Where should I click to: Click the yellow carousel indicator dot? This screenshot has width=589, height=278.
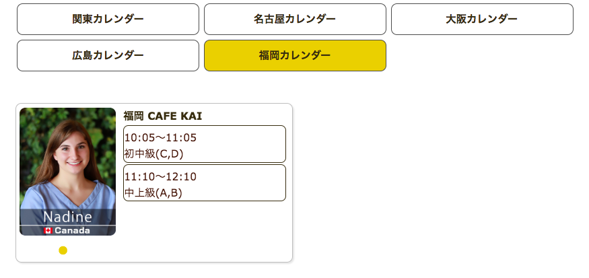point(63,250)
